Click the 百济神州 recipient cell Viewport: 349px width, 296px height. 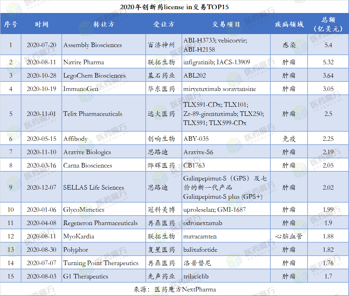click(x=162, y=45)
